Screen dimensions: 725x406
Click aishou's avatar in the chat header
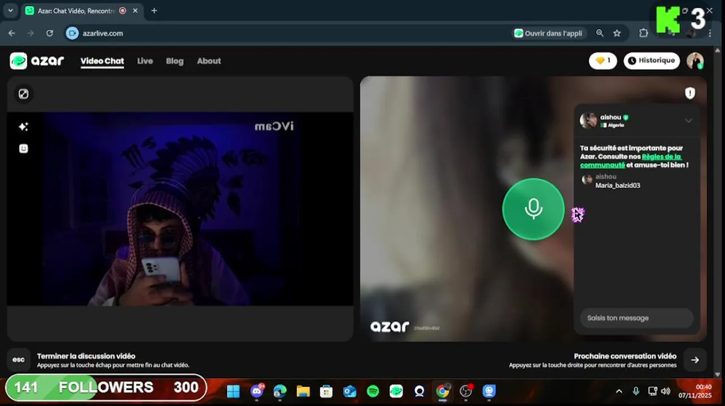[x=588, y=120]
